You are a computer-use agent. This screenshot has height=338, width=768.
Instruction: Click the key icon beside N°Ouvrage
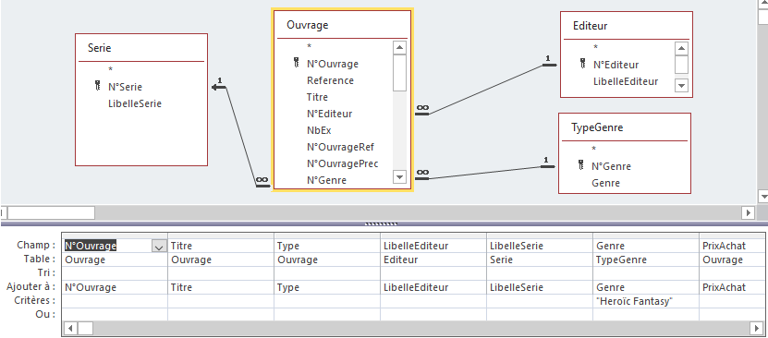tap(296, 63)
